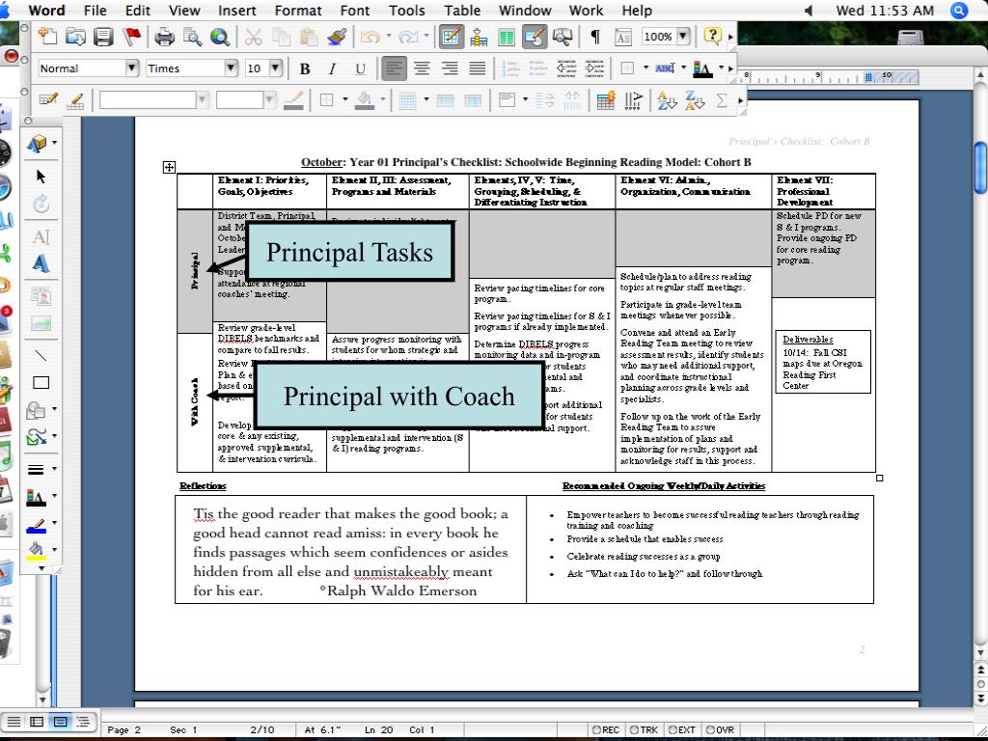Click the Free Rotate tool
The width and height of the screenshot is (988, 741).
41,204
